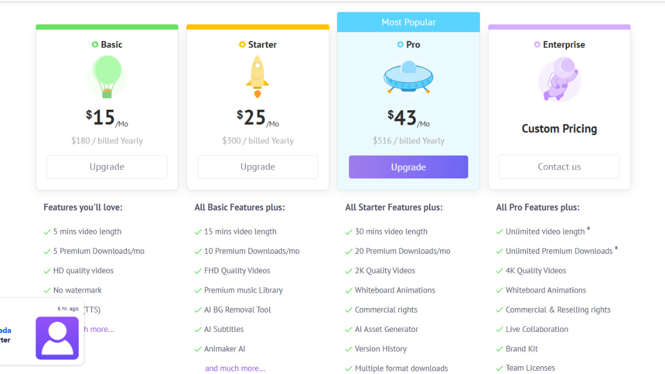Click the hot air balloon Basic plan icon
This screenshot has width=665, height=374.
pos(107,77)
